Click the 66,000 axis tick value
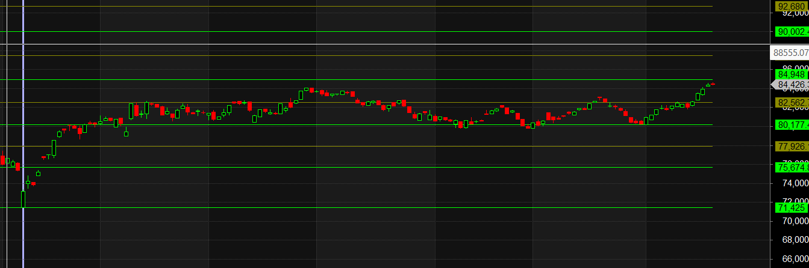809x268 pixels. point(795,260)
